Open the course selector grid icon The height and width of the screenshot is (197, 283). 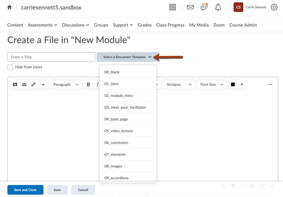172,7
